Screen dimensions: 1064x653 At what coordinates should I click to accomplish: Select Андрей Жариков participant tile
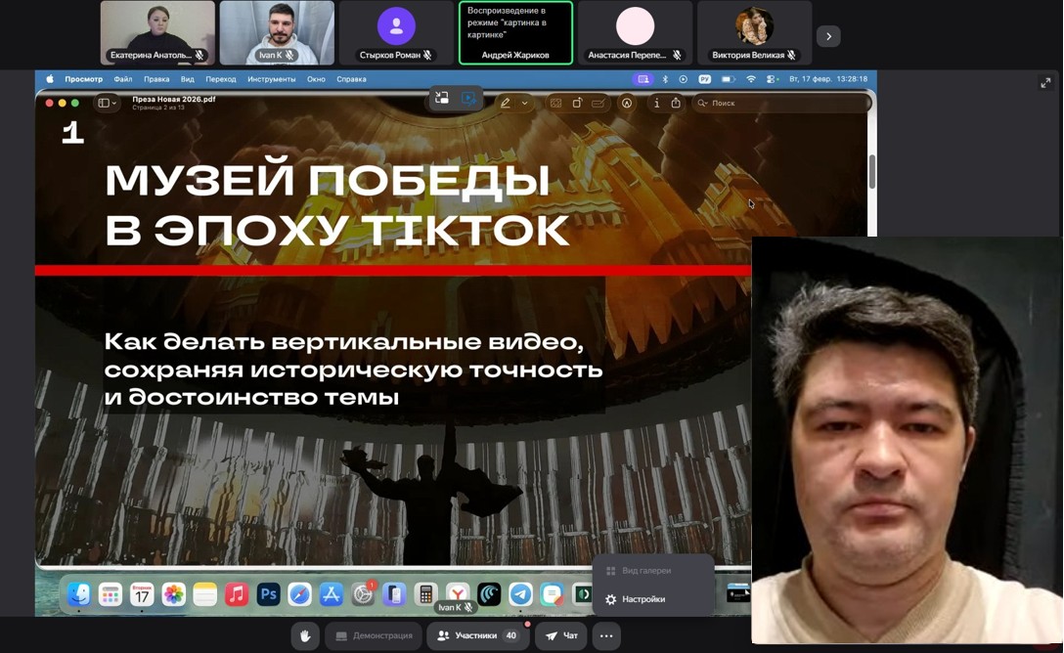point(515,33)
